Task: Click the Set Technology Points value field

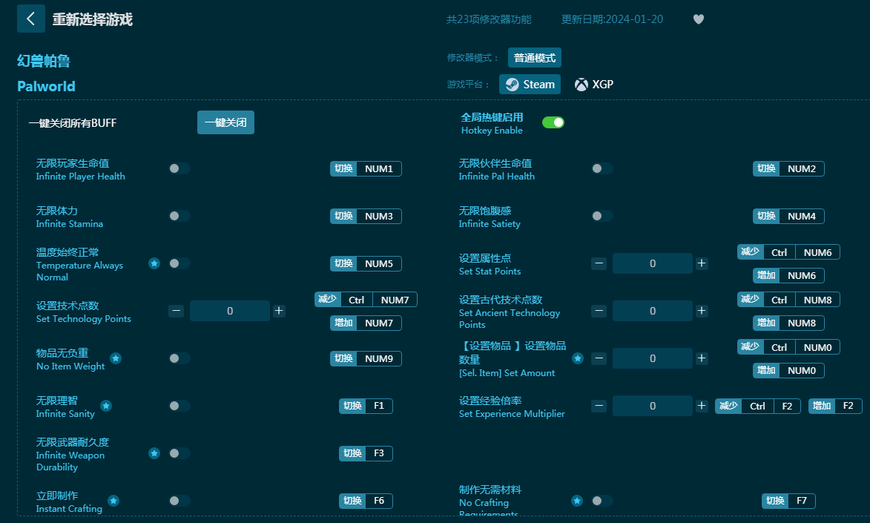Action: [x=230, y=311]
